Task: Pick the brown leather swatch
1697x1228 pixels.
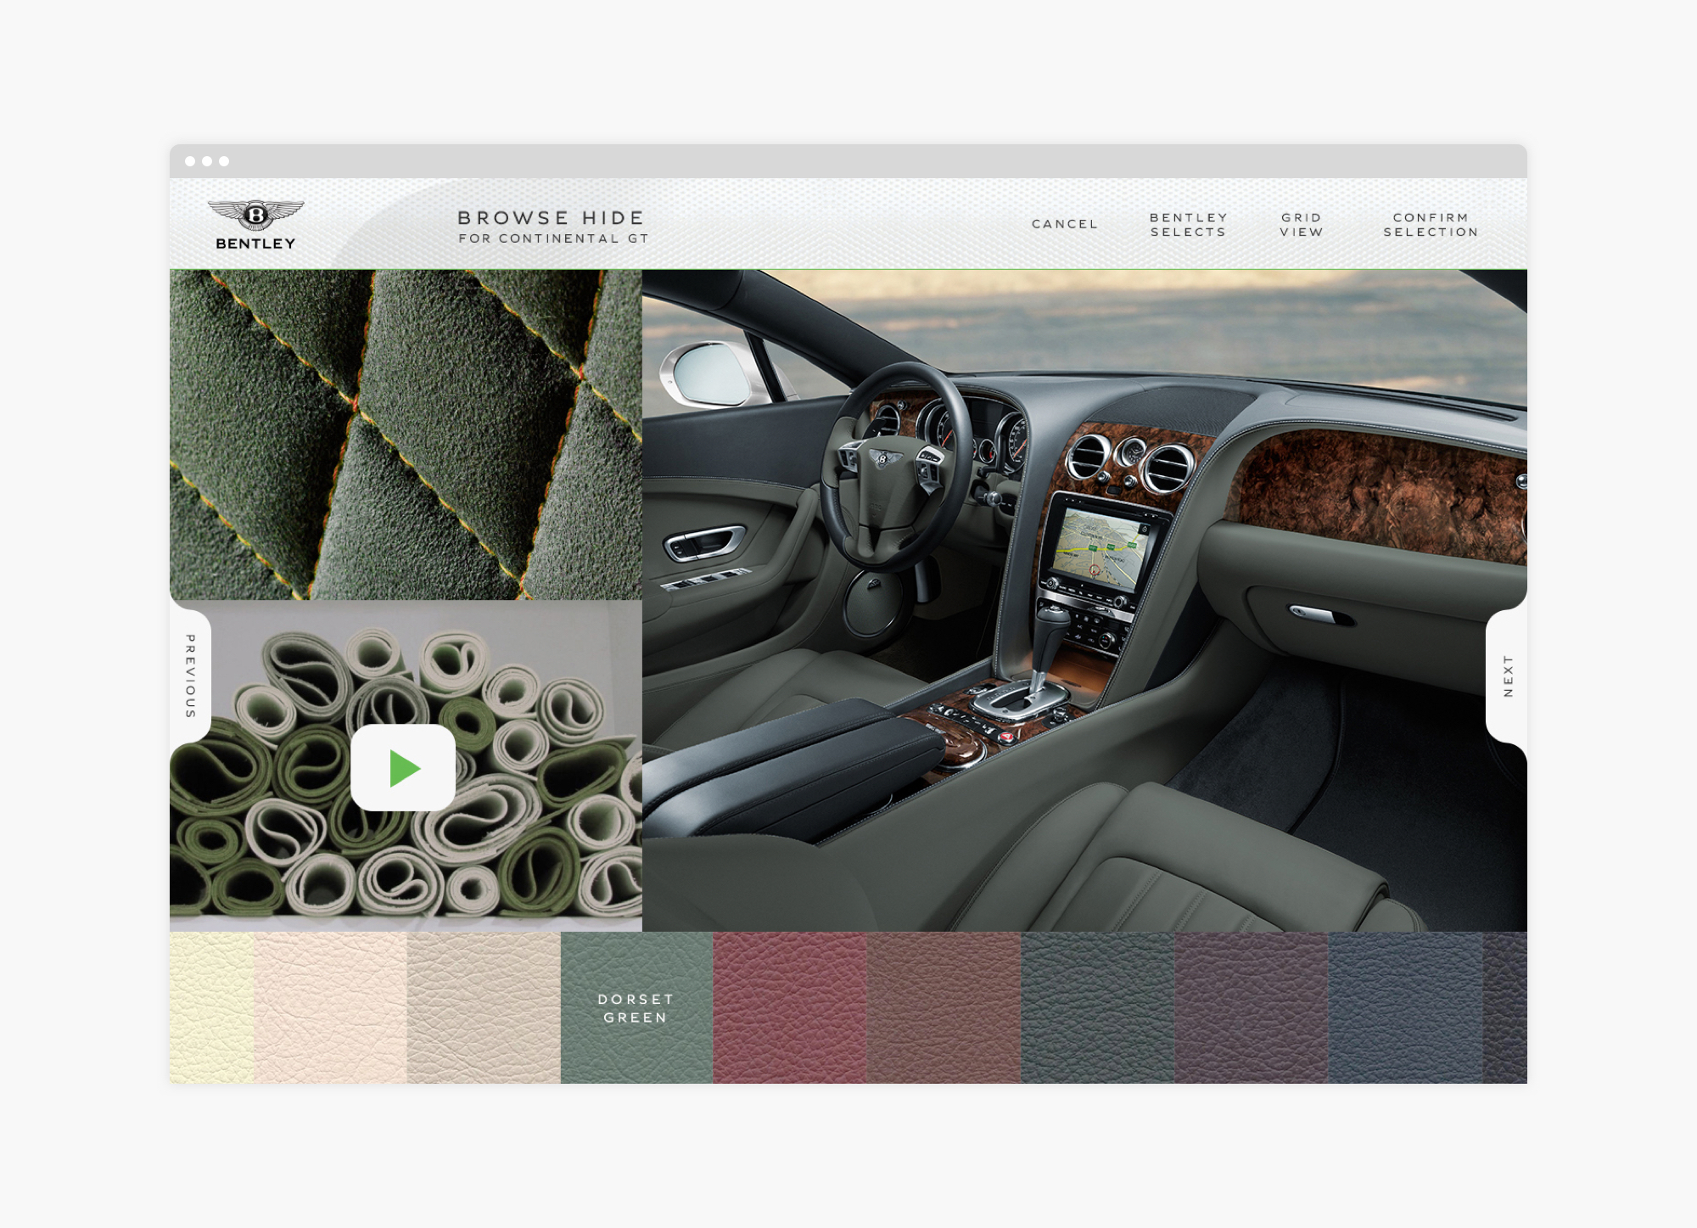Action: pos(943,1007)
